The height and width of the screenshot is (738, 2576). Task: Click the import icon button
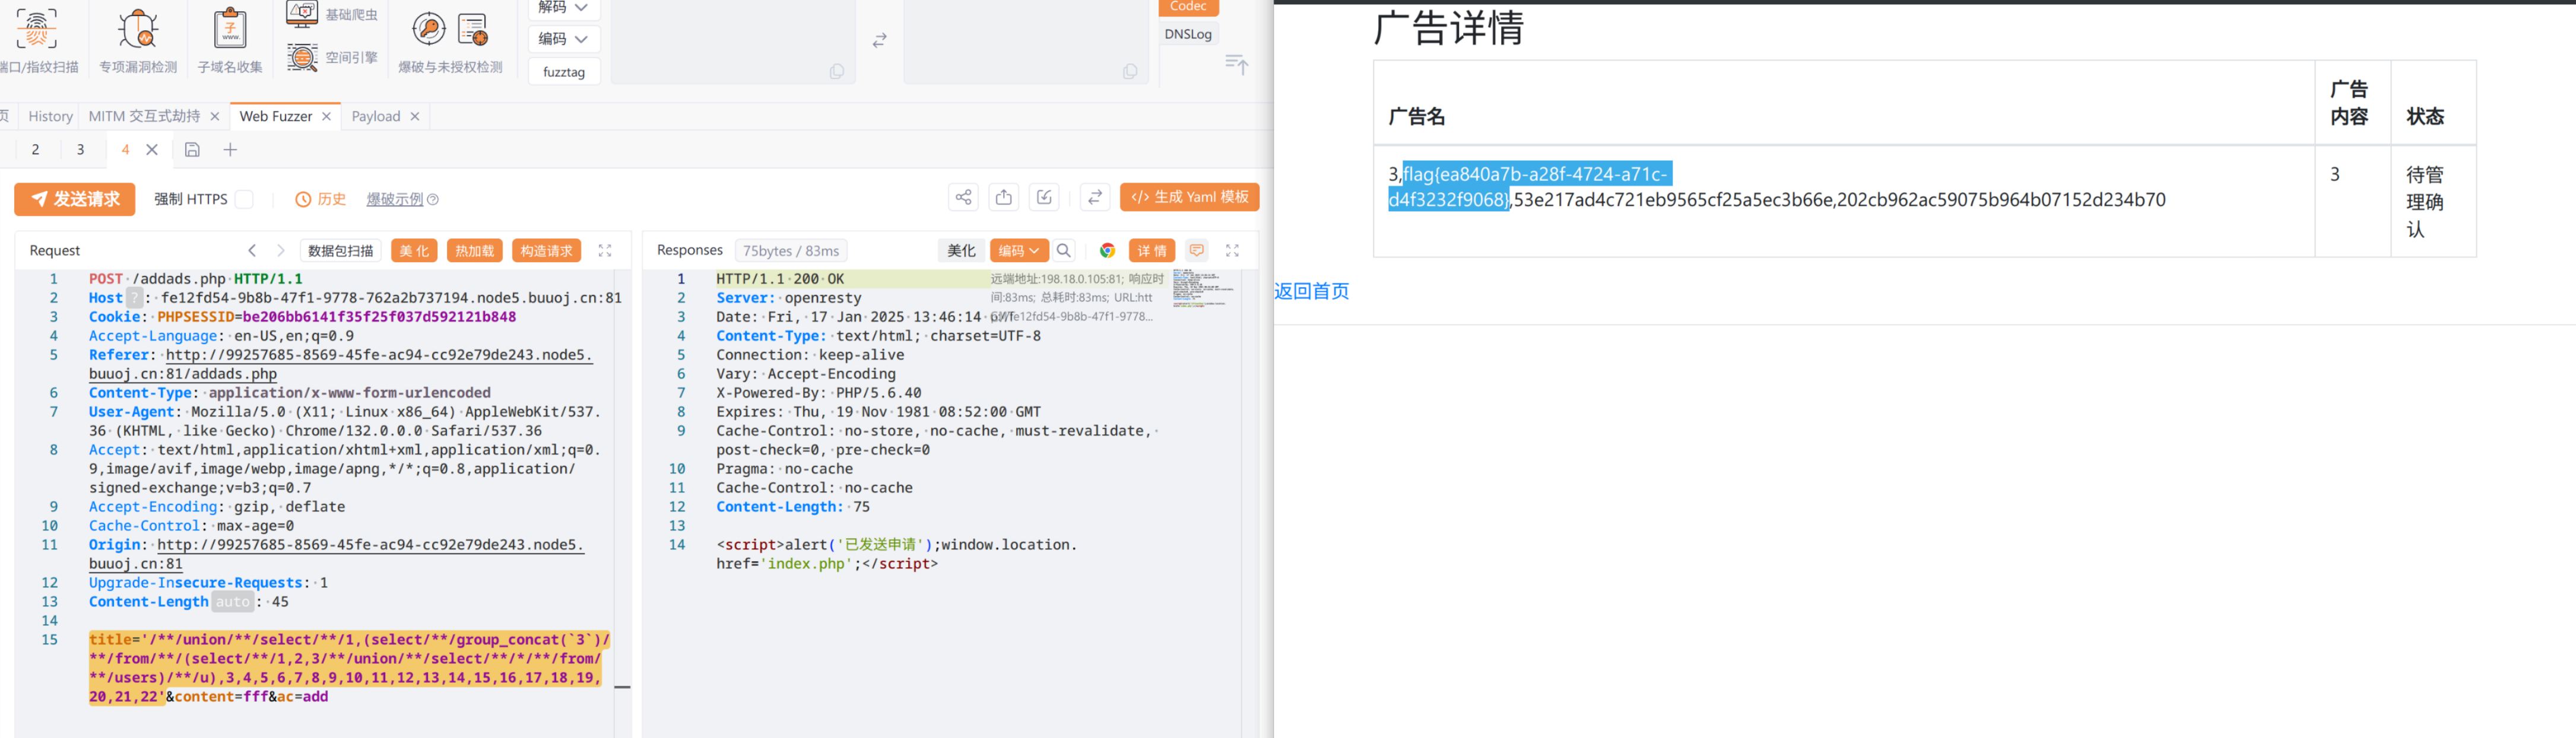coord(1044,197)
